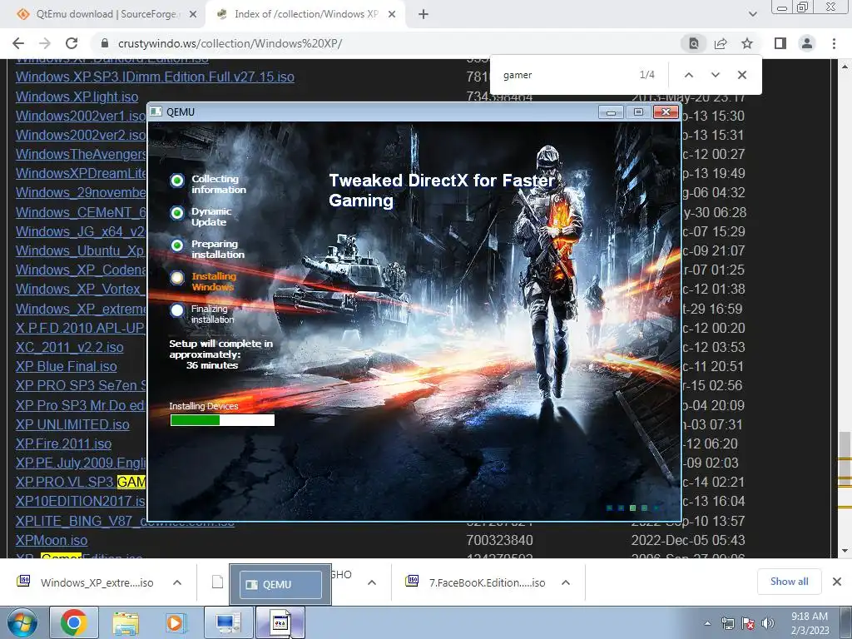The width and height of the screenshot is (852, 639).
Task: Open Windows Media Player taskbar icon
Action: pyautogui.click(x=176, y=622)
